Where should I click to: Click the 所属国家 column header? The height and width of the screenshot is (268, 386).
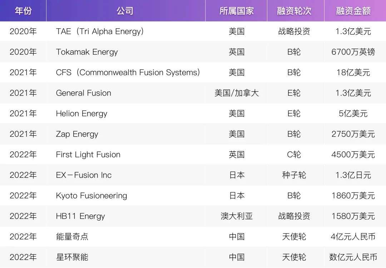[236, 11]
